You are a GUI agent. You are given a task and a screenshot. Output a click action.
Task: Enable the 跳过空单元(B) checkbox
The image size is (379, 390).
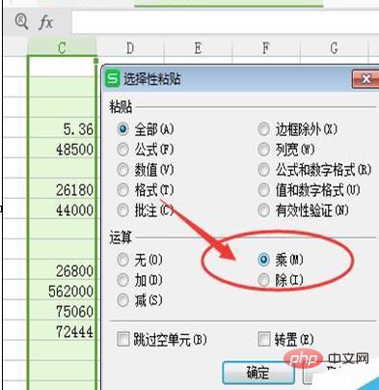click(122, 339)
